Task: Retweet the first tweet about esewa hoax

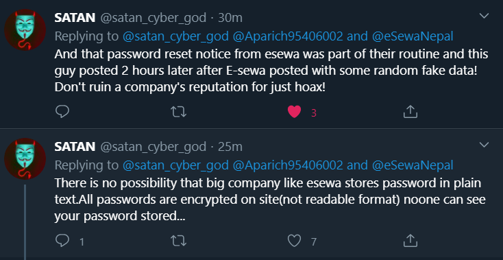Action: click(178, 112)
